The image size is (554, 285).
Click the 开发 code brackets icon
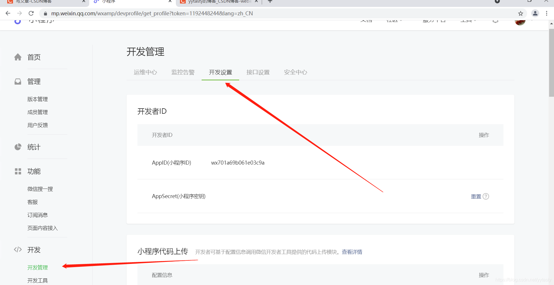click(x=18, y=249)
